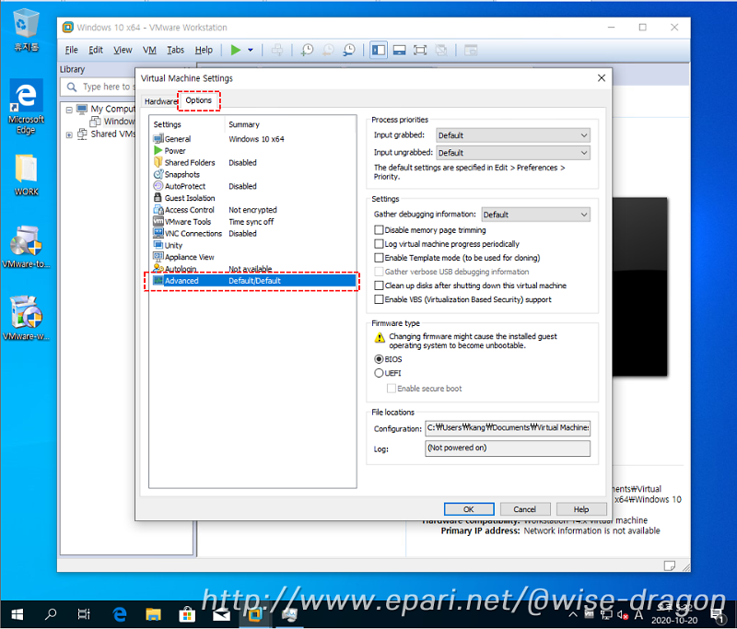Enable Template mode for cloning checkbox
The height and width of the screenshot is (629, 737).
(379, 258)
